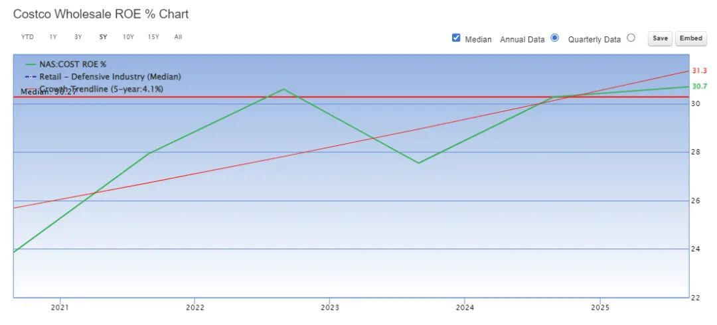
Task: Click the 24 y-axis value
Action: point(696,249)
